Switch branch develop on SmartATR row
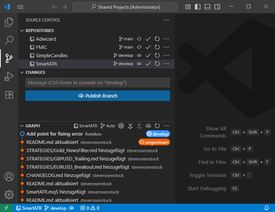This screenshot has height=212, width=275. [x=123, y=64]
